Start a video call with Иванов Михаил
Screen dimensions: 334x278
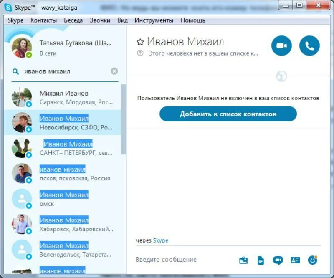281,45
